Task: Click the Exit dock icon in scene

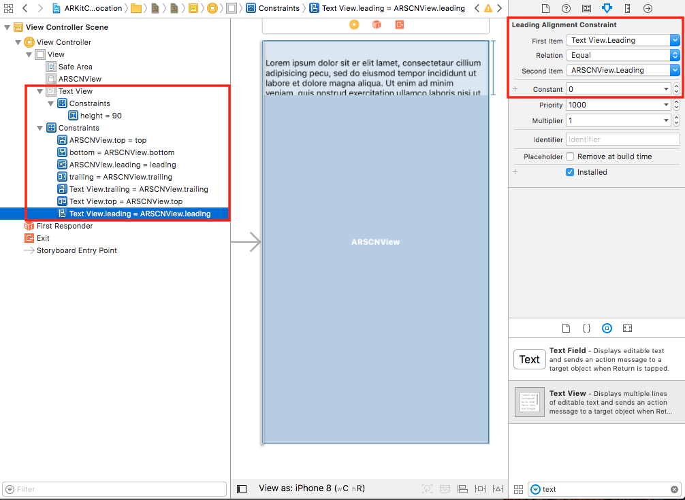Action: click(399, 25)
